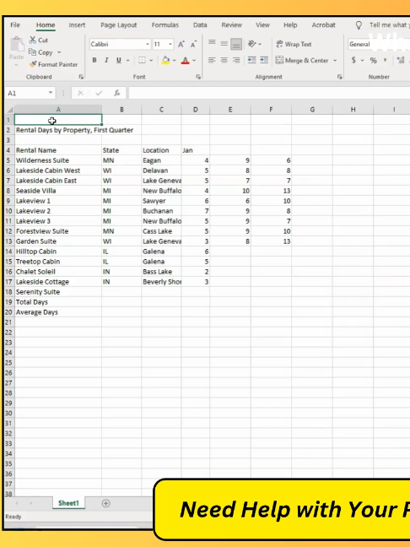Apply the red font color A
Screen dimensions: 410x547
click(185, 60)
